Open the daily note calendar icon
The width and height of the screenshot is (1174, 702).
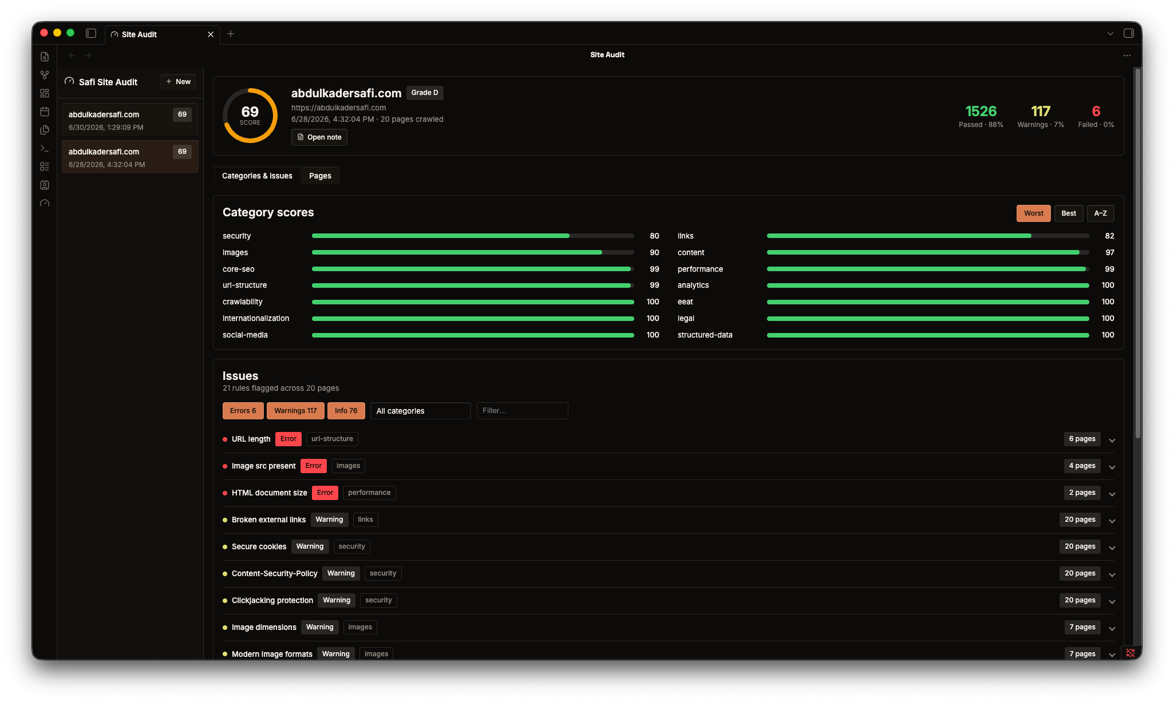point(45,112)
